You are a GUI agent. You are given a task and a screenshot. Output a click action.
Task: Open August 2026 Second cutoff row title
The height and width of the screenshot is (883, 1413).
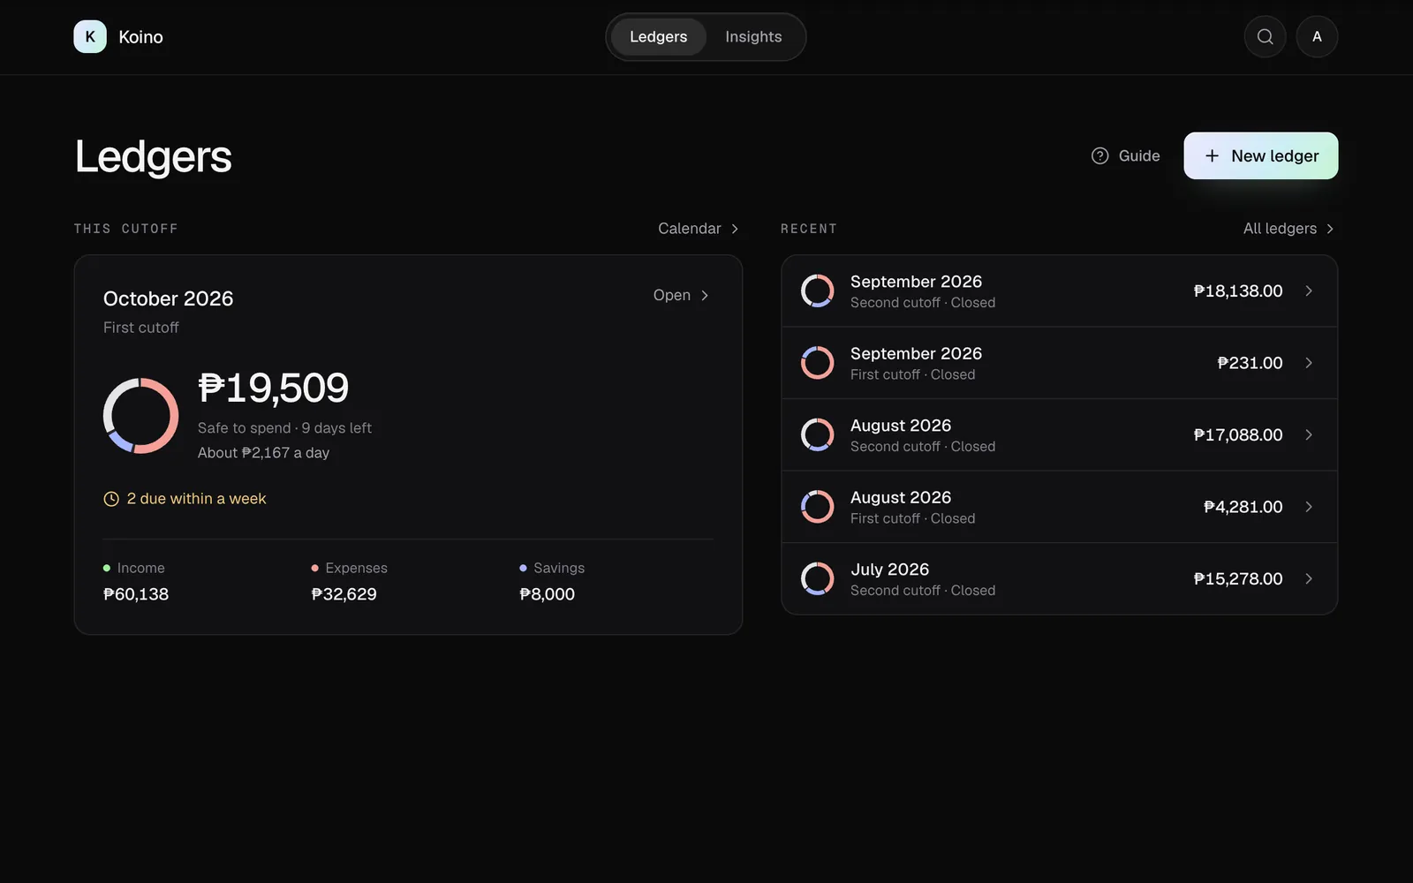pyautogui.click(x=901, y=426)
